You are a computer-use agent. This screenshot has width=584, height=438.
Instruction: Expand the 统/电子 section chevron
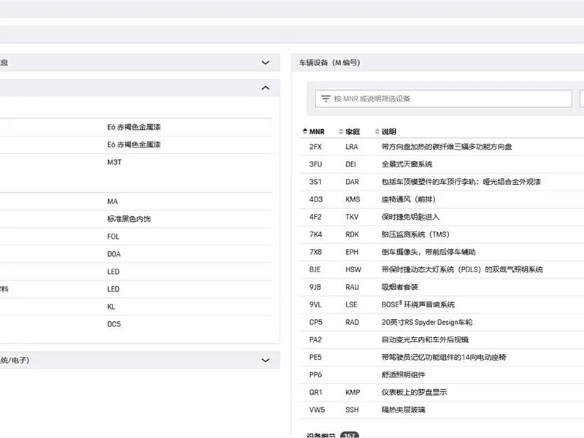(x=265, y=360)
